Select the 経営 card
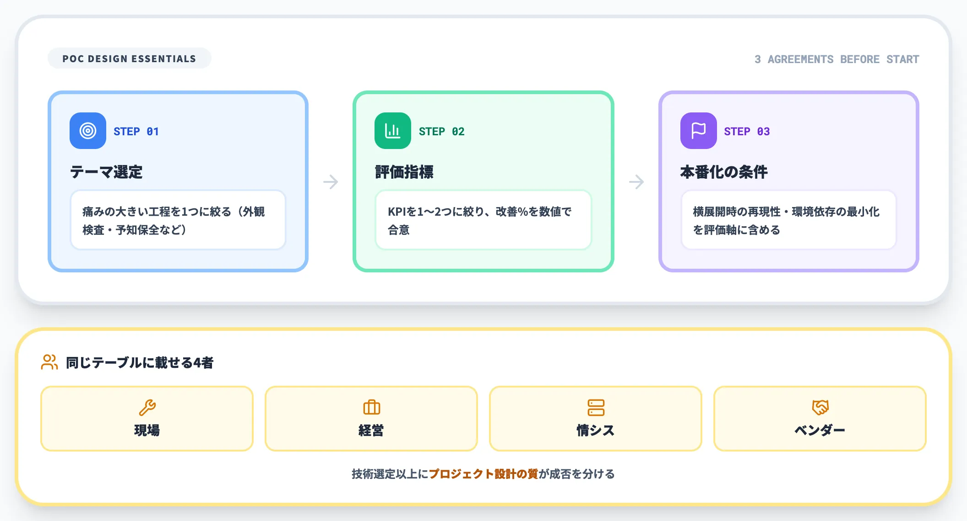 click(x=371, y=418)
